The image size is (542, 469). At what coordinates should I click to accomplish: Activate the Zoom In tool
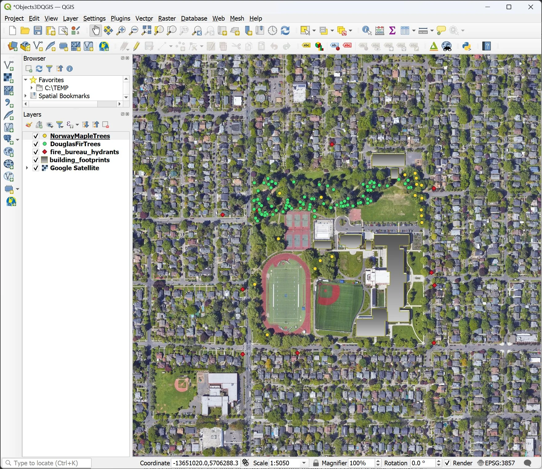[x=121, y=30]
